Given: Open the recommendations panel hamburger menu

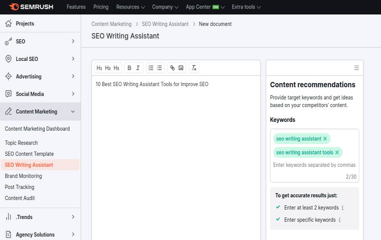Looking at the screenshot, I should tap(357, 68).
